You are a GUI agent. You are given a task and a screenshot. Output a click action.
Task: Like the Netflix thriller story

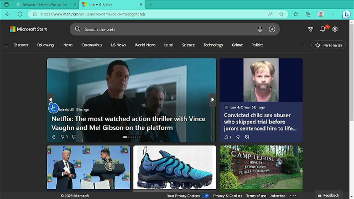pyautogui.click(x=54, y=137)
